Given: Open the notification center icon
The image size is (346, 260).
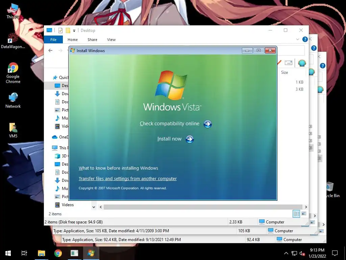Looking at the screenshot, I should pos(335,253).
